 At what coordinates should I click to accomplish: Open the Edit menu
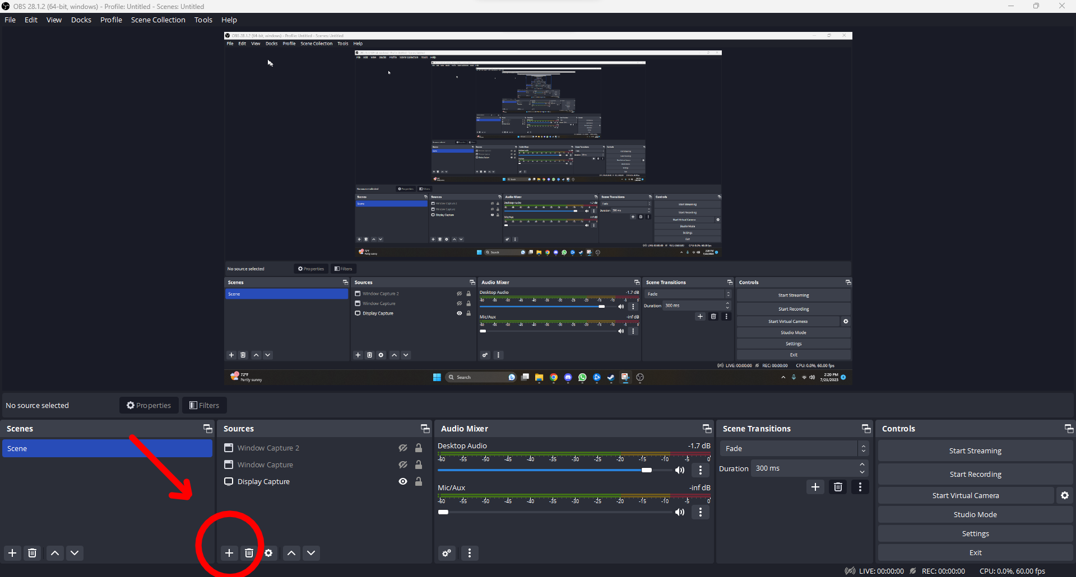click(31, 20)
